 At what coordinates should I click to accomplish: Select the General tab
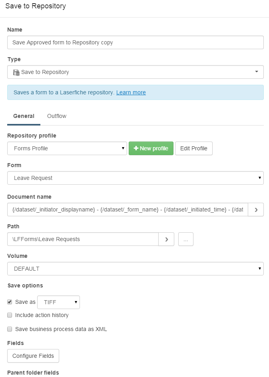point(23,116)
